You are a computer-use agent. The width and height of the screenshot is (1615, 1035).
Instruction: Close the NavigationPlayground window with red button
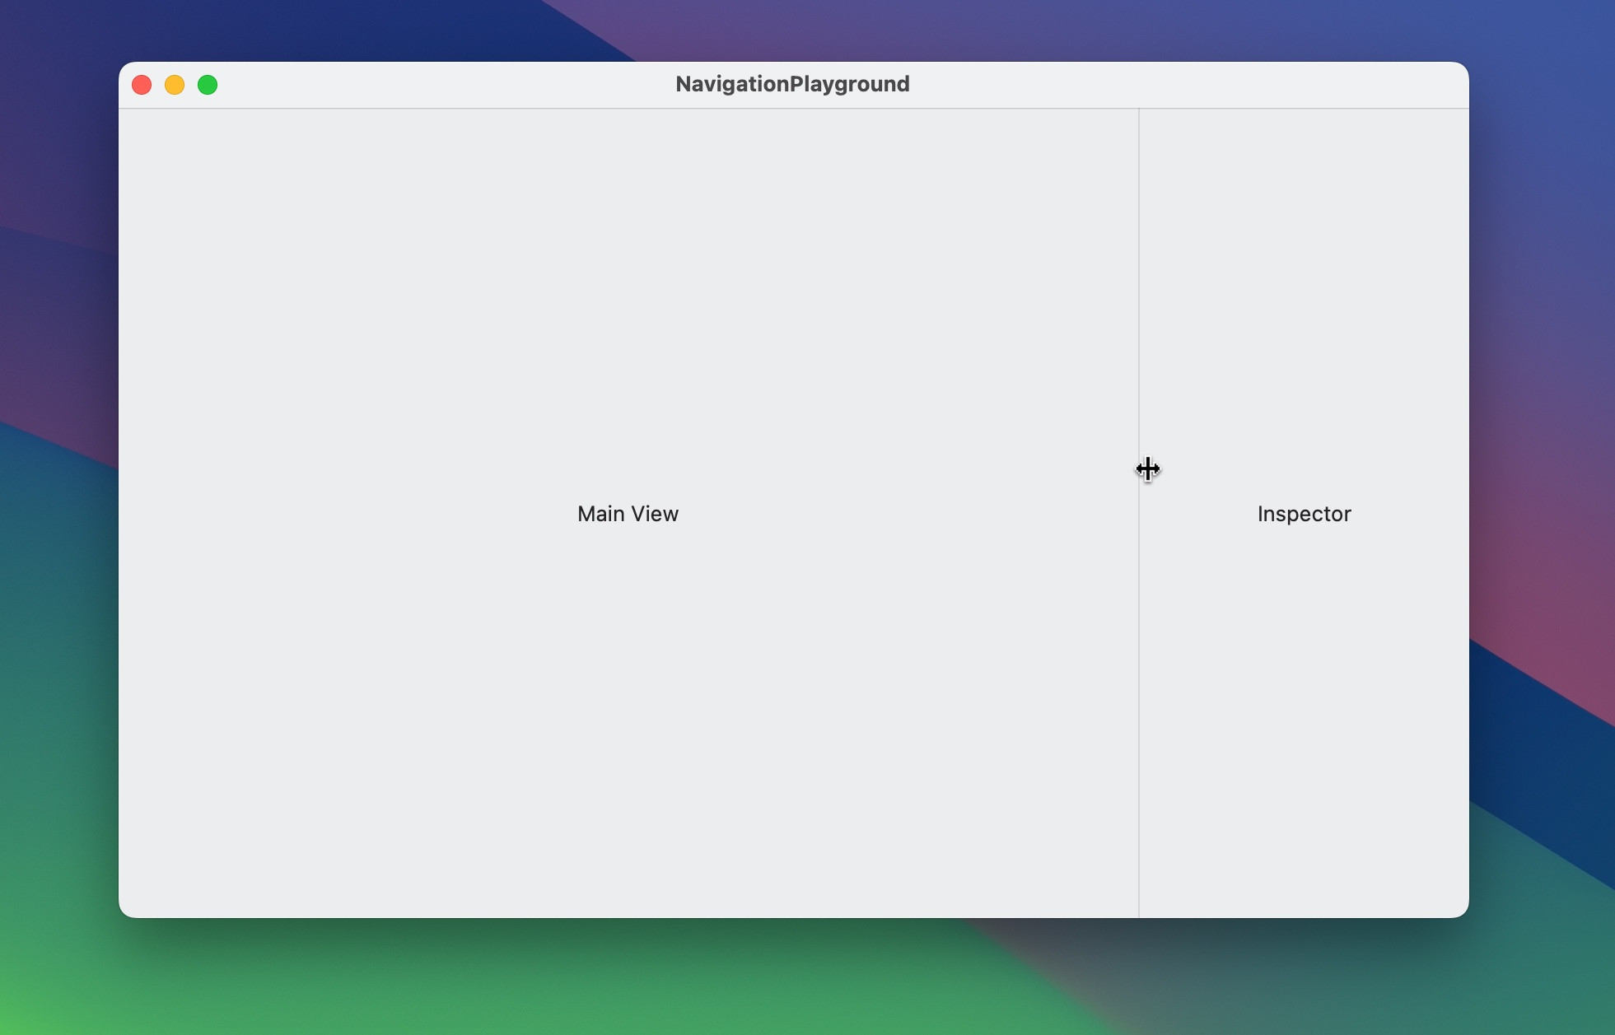click(142, 85)
